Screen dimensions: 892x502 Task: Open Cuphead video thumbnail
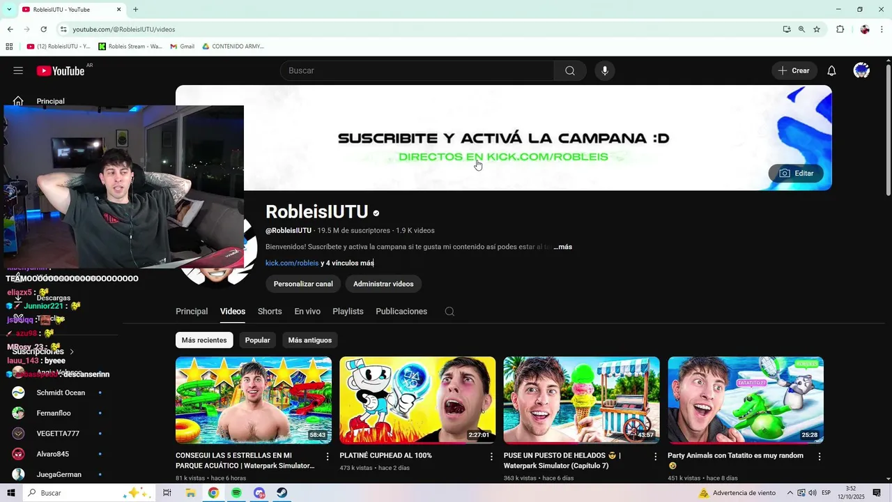click(417, 400)
